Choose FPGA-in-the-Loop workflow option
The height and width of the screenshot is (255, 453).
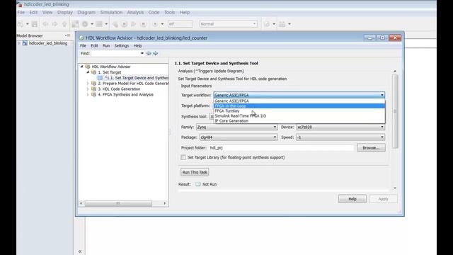pos(299,106)
